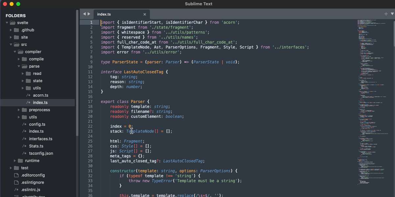The height and width of the screenshot is (197, 395).
Task: Click the interfaces.ts file type icon
Action: click(x=24, y=139)
